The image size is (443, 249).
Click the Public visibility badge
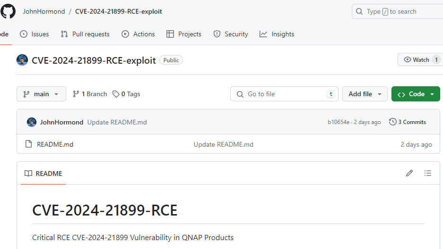171,60
